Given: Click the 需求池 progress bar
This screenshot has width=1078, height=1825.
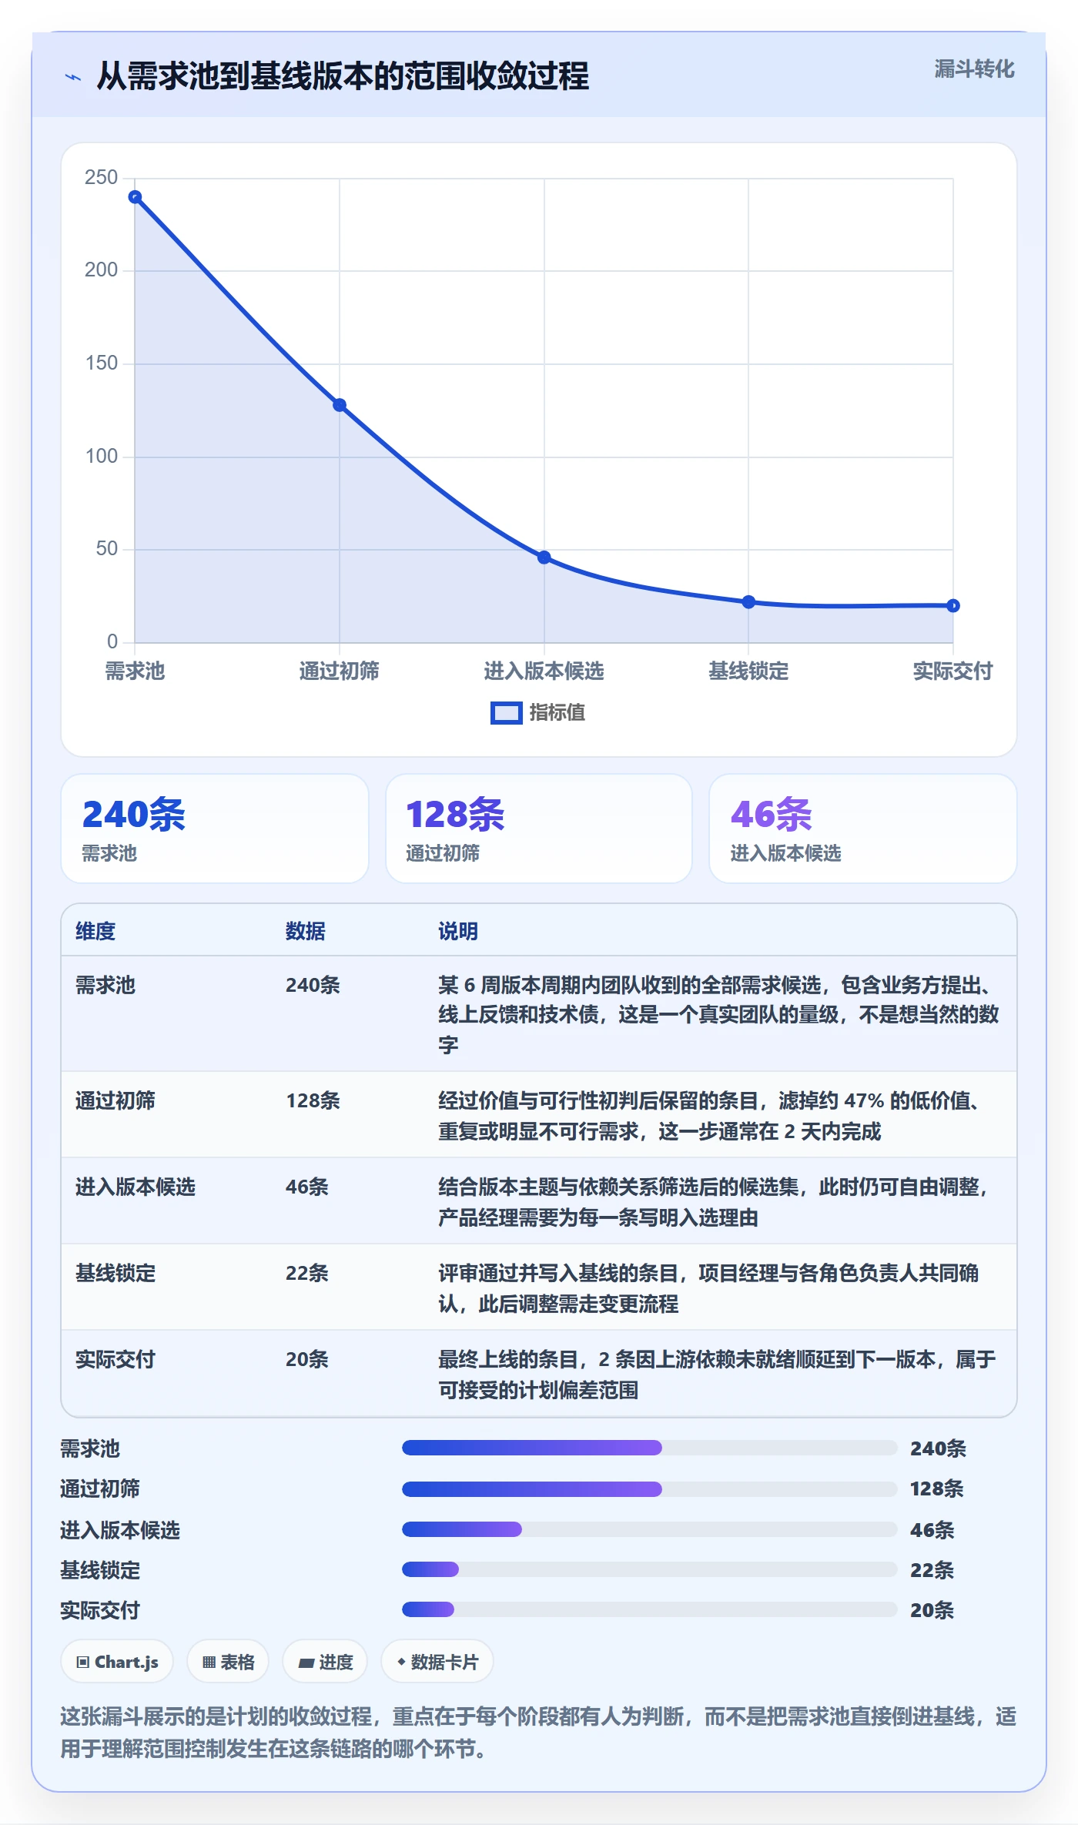Looking at the screenshot, I should pos(650,1448).
